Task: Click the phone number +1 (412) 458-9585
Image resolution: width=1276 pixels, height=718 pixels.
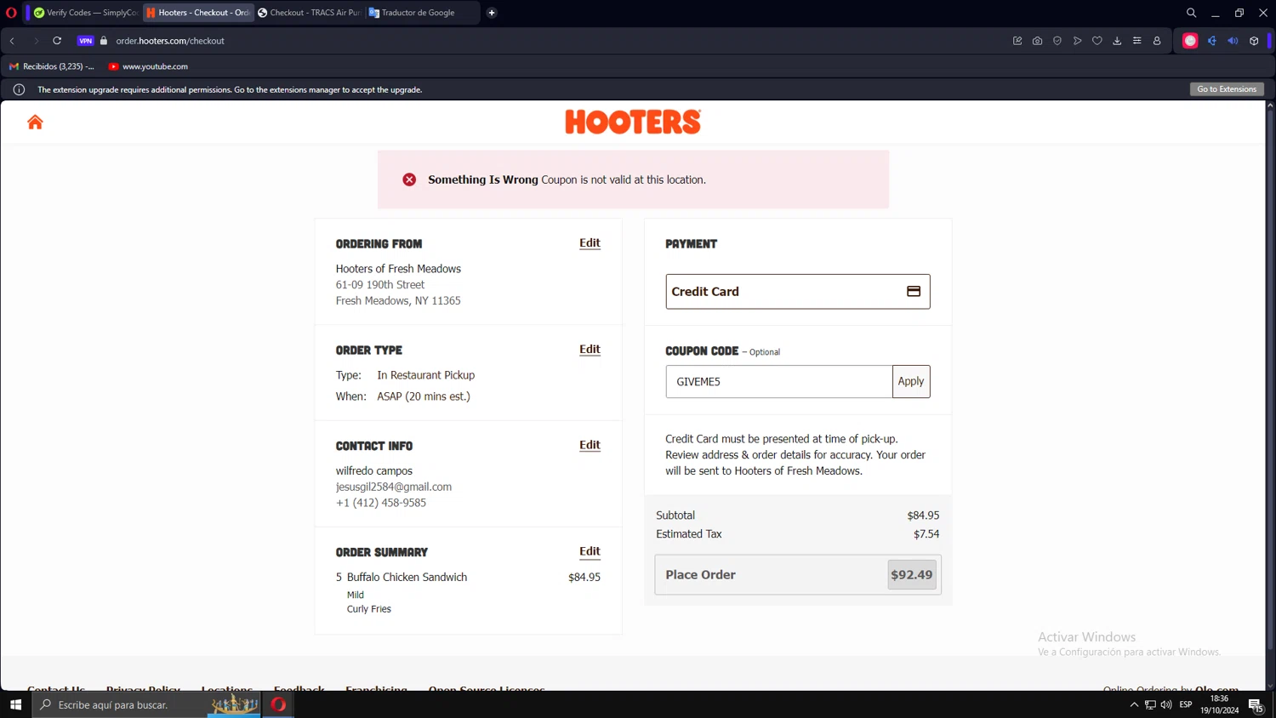Action: click(x=381, y=503)
